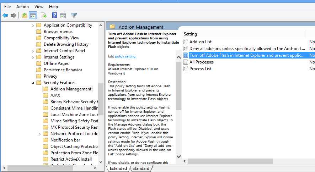Click the Add-on Management header folder icon
The height and width of the screenshot is (172, 315).
point(112,27)
